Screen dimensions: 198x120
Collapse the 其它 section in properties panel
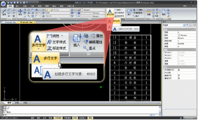(x=194, y=67)
